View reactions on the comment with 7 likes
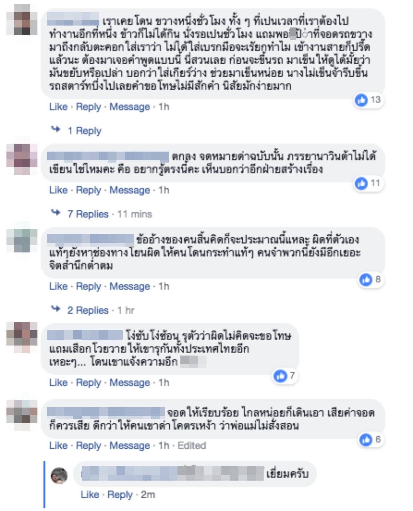 pos(280,376)
